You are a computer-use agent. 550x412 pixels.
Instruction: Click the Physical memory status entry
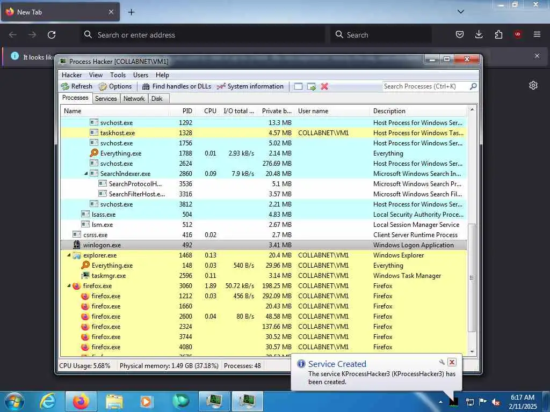pos(169,366)
